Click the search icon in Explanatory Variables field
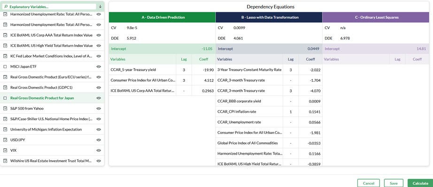Screen dimensions: 433x187 click(6, 7)
